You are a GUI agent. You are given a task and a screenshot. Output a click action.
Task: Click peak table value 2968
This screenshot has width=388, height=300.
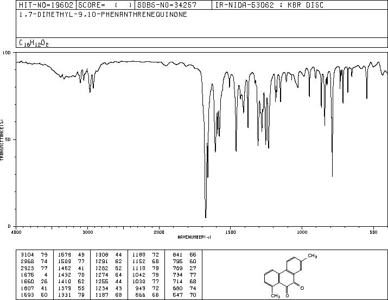tap(27, 261)
